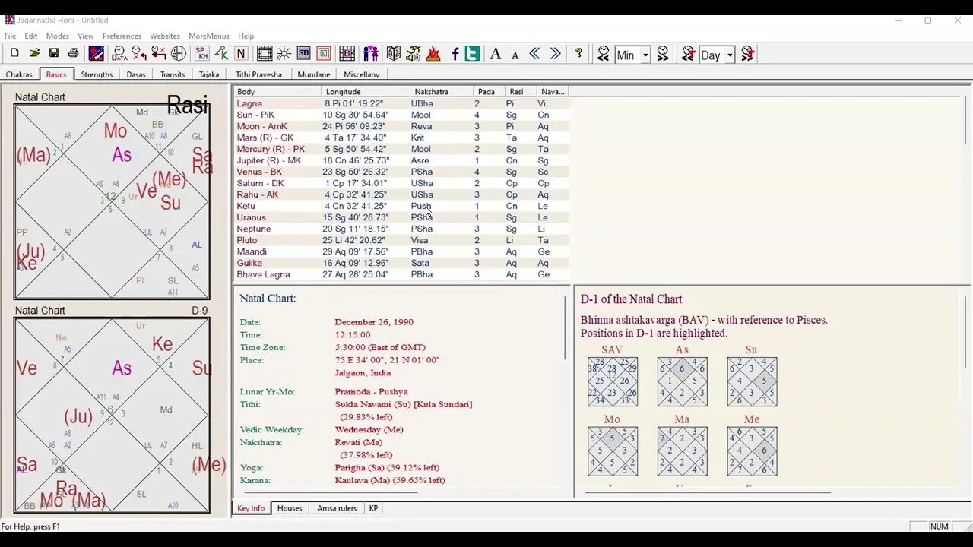Click the Saturn - DK row
The width and height of the screenshot is (973, 547).
tap(401, 183)
